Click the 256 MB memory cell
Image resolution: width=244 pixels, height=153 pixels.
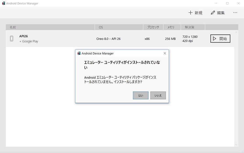tap(170, 39)
